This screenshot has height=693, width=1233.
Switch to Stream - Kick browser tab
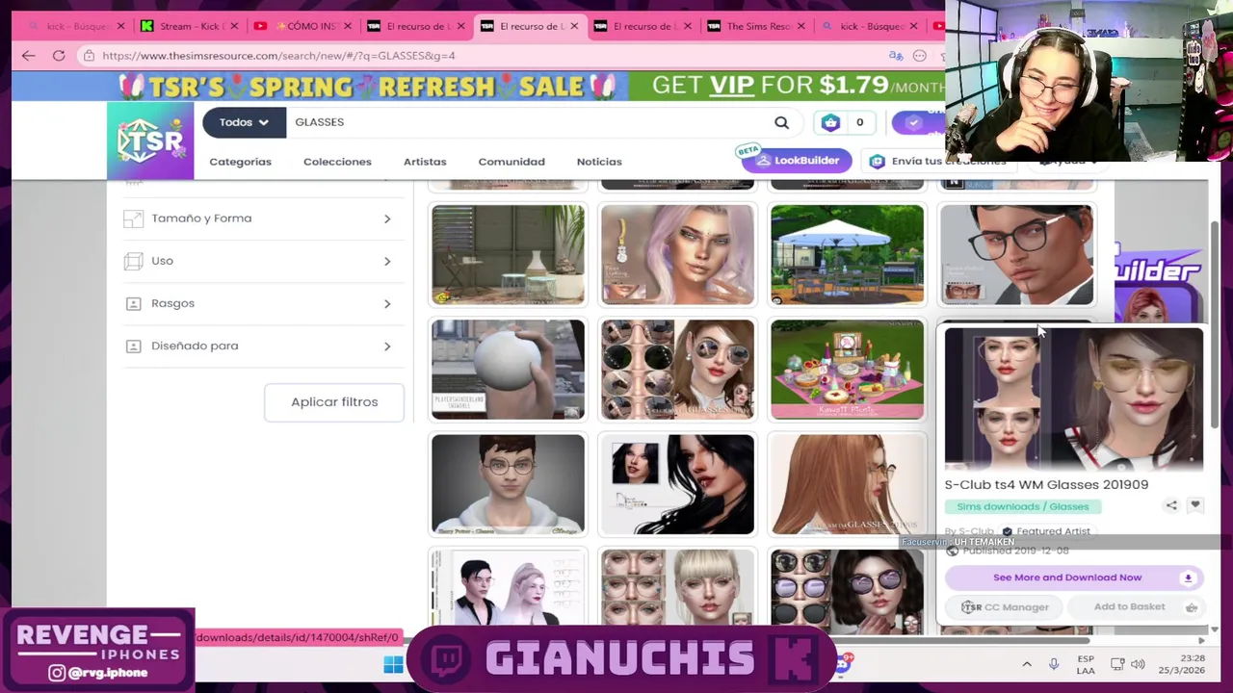(x=189, y=26)
